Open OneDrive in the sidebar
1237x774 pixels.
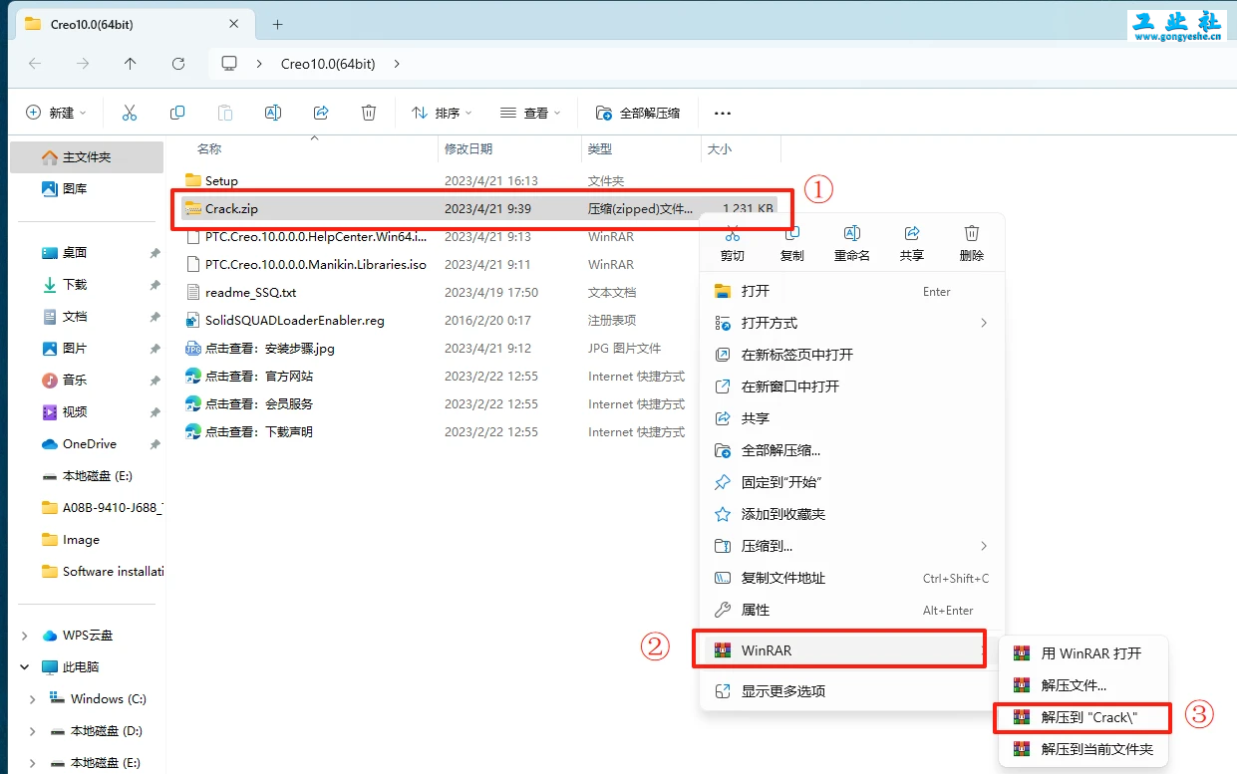click(x=88, y=444)
